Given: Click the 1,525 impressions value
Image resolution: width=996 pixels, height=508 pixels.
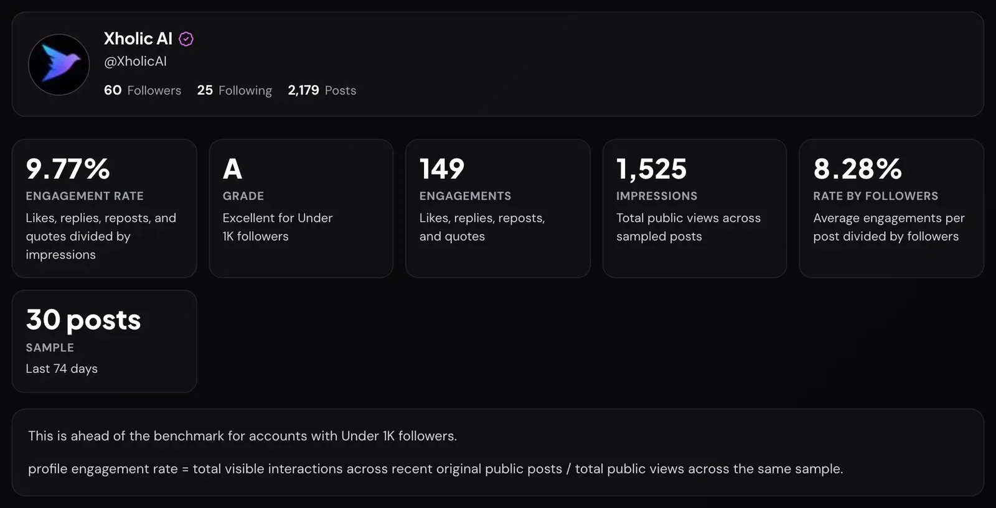Looking at the screenshot, I should pyautogui.click(x=652, y=169).
